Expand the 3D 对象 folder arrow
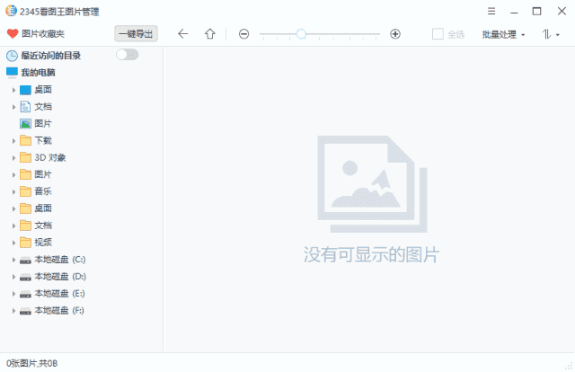The image size is (575, 372). coord(14,157)
